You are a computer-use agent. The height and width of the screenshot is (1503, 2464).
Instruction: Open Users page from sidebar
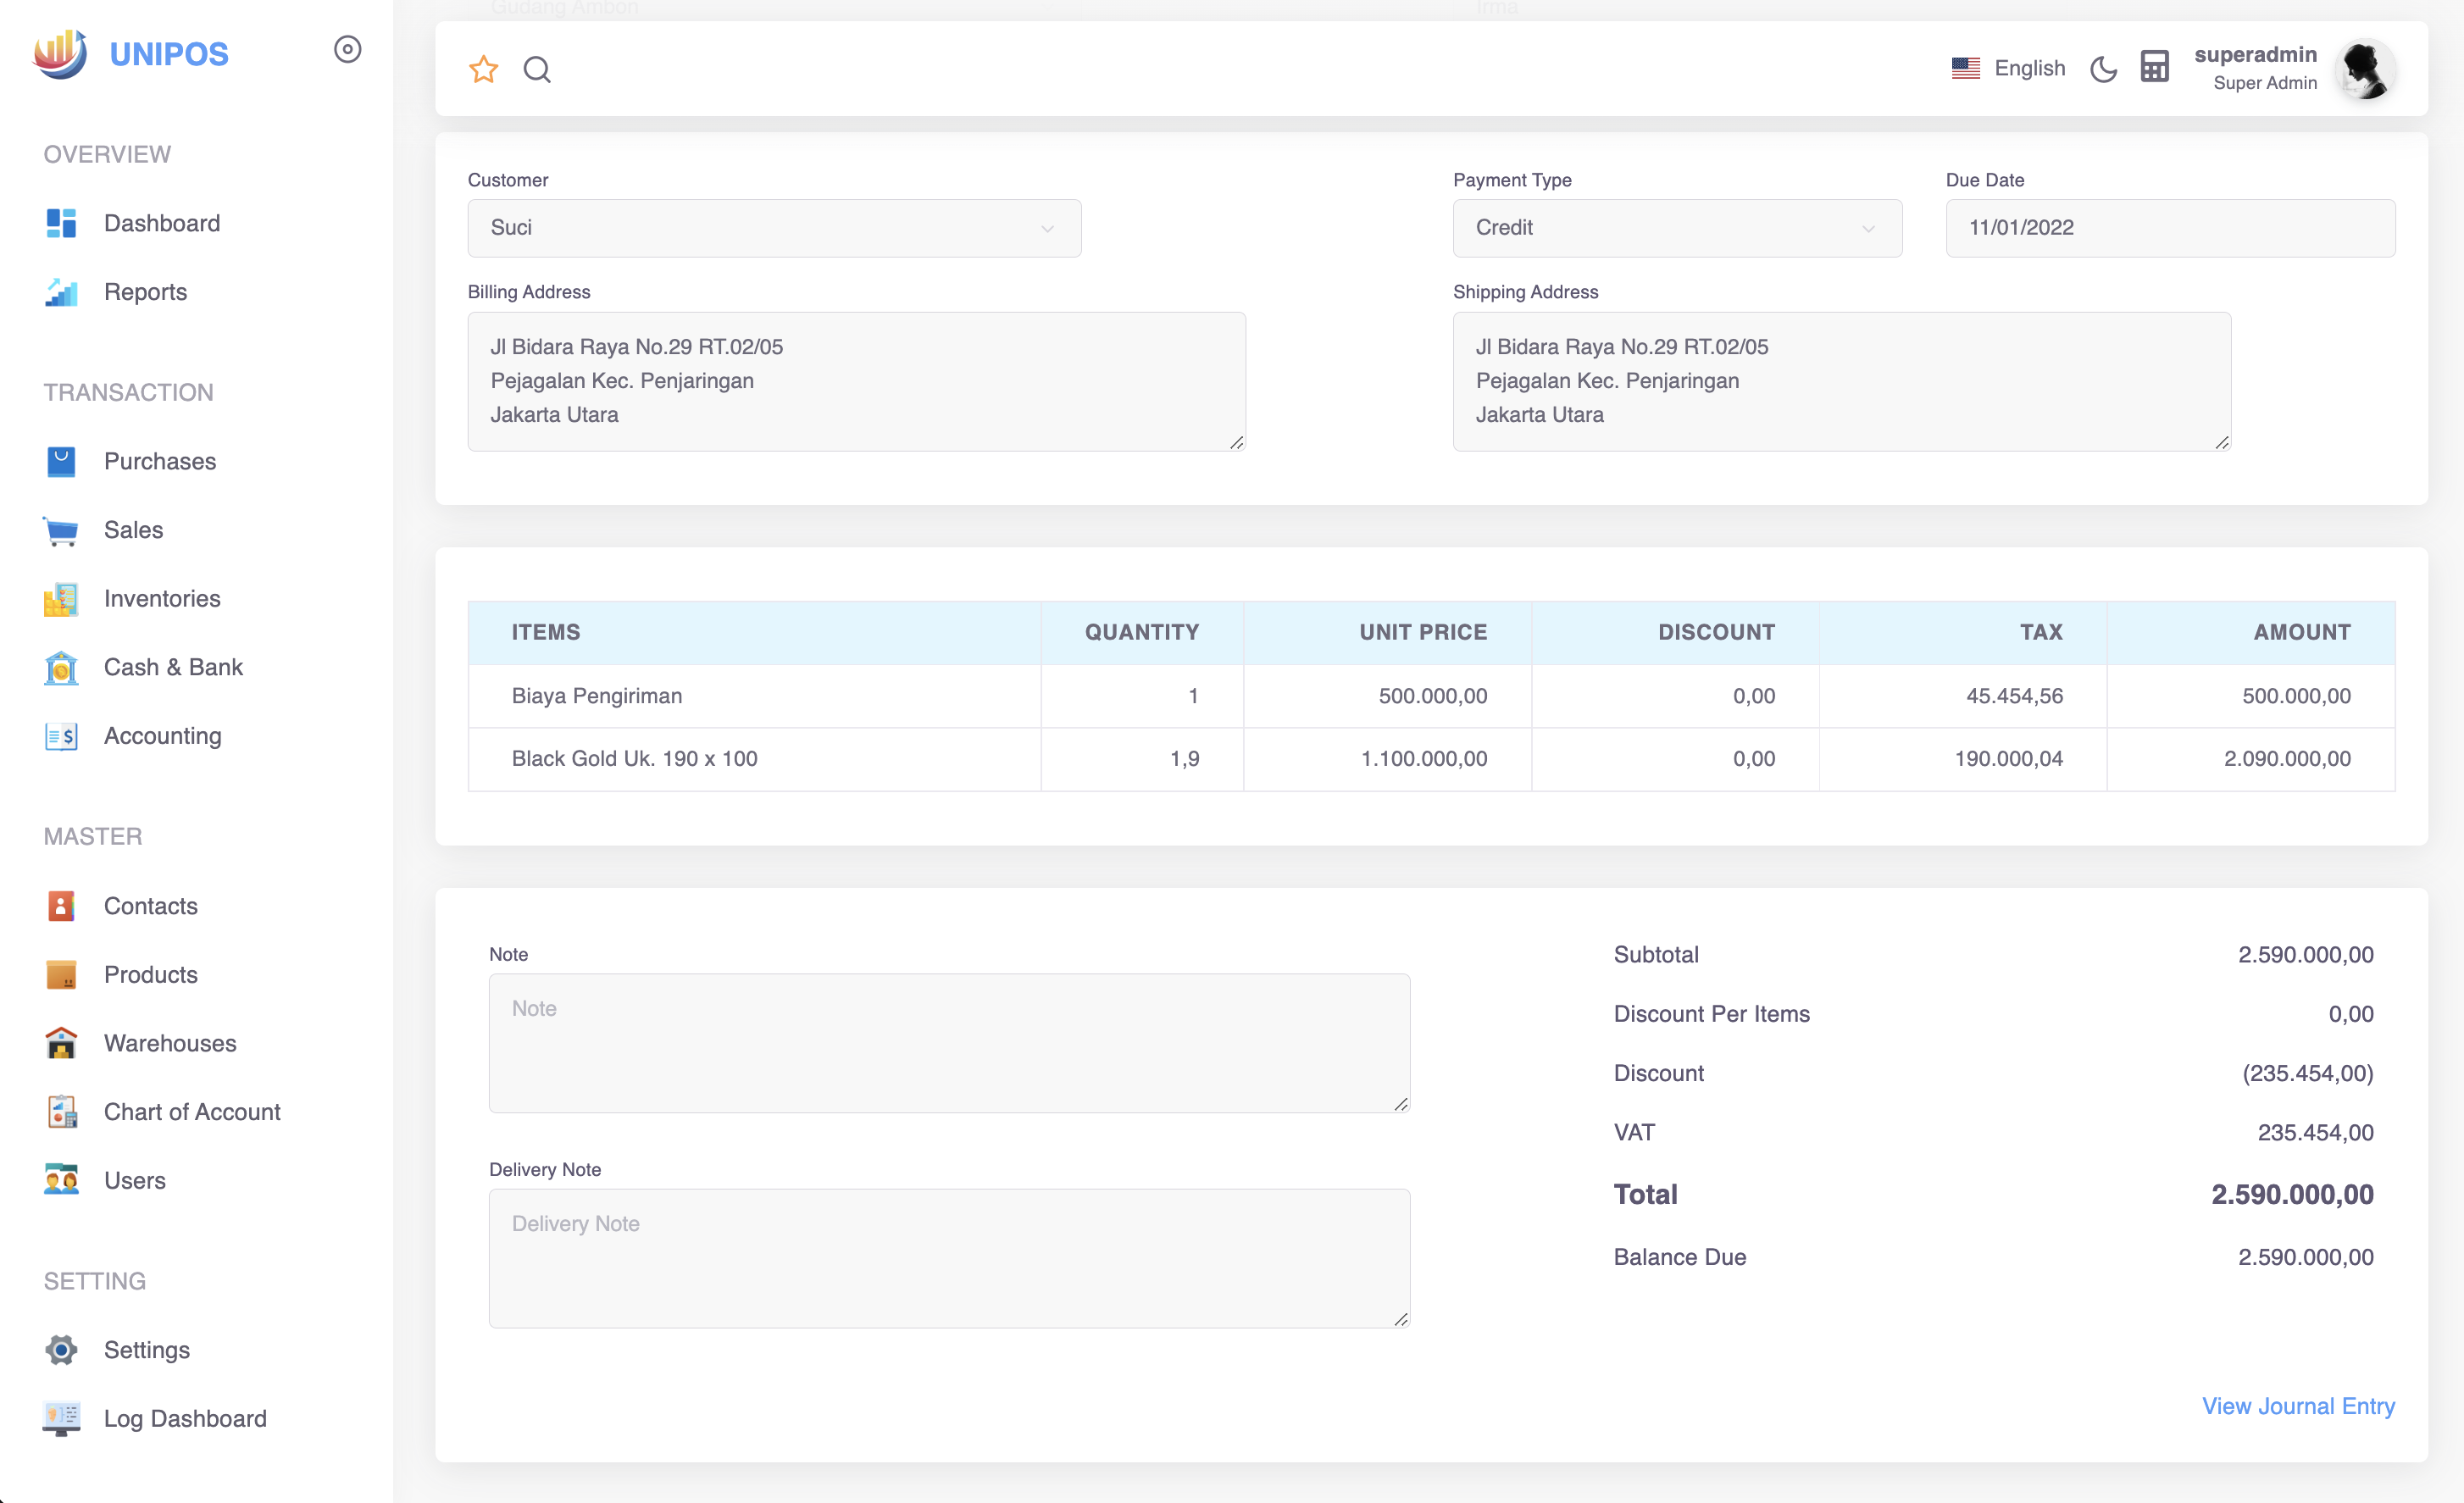pos(135,1181)
